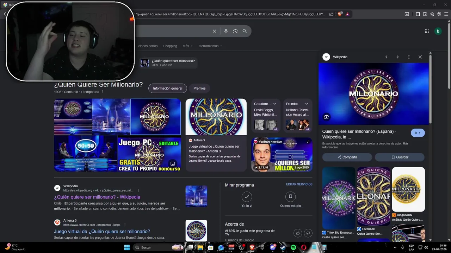Open the Brave Wallet
This screenshot has height=253, width=451.
pyautogui.click(x=425, y=14)
